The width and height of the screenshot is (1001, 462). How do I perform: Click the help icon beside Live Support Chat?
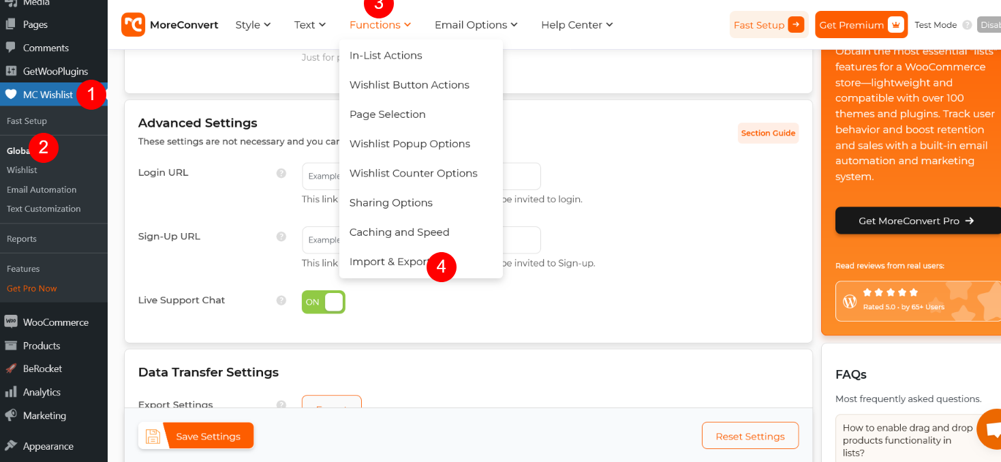pyautogui.click(x=281, y=301)
